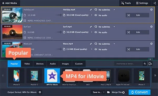Play the Surf.avi preview thumbnail

(x=12, y=33)
